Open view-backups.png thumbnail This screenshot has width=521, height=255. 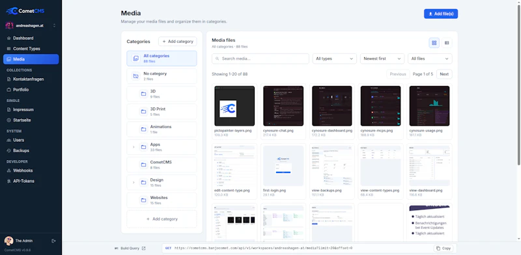tap(332, 166)
